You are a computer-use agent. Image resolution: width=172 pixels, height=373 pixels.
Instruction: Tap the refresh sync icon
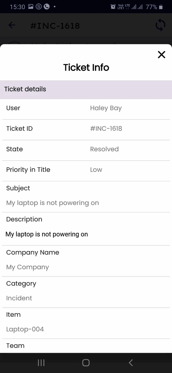tap(160, 25)
